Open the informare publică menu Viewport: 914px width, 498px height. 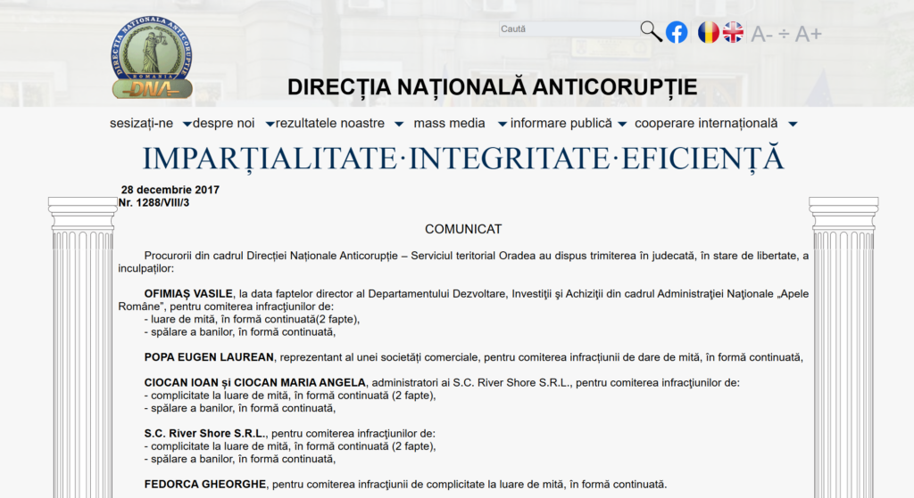[x=561, y=123]
